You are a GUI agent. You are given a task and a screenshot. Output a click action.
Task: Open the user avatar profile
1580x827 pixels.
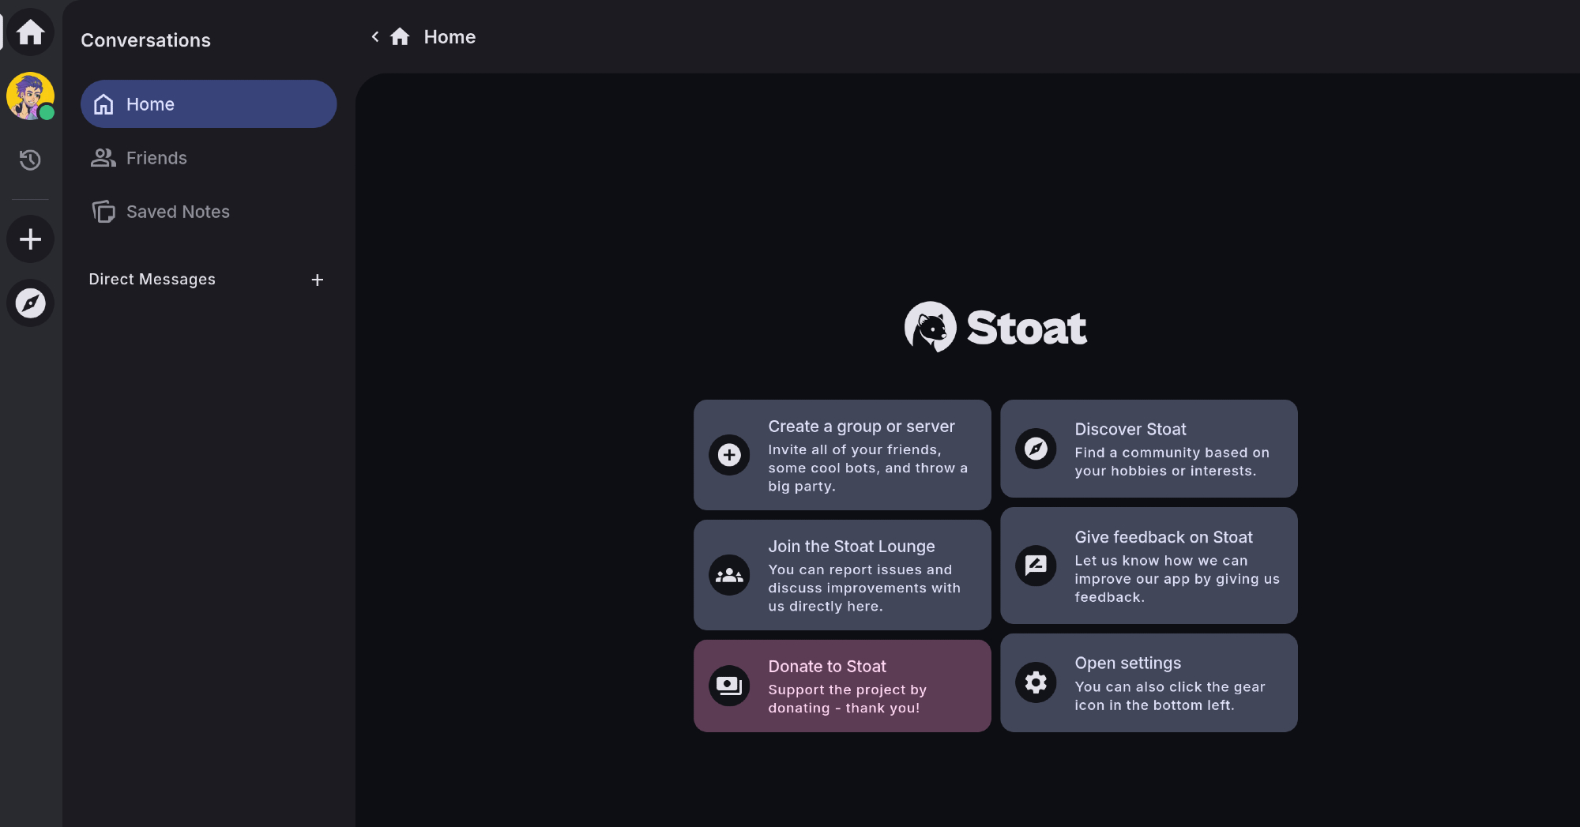click(30, 96)
